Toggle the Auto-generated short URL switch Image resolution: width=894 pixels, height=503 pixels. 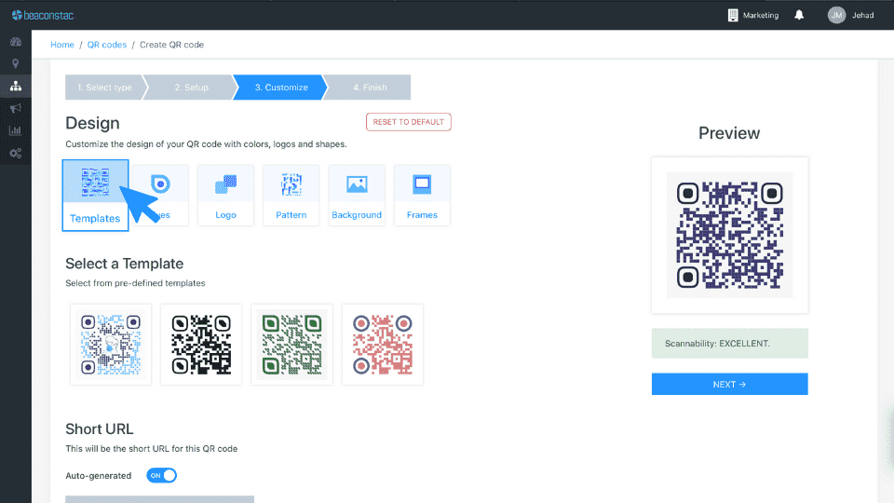point(161,476)
